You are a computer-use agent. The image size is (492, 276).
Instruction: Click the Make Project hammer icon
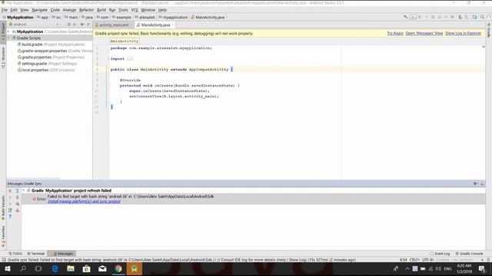tap(405, 17)
